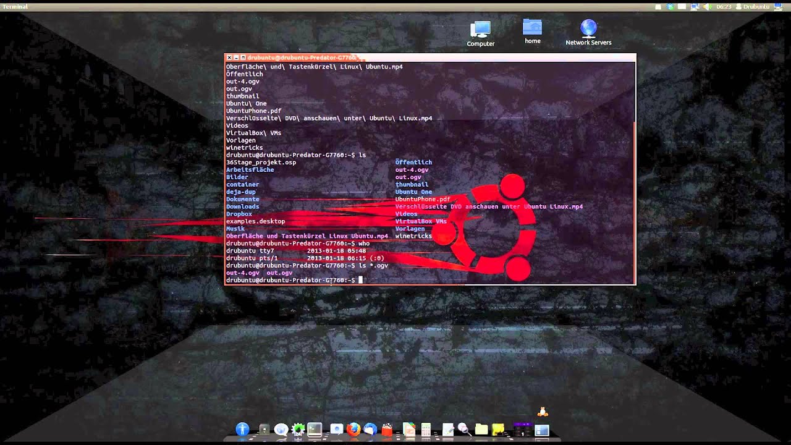Image resolution: width=791 pixels, height=445 pixels.
Task: Open the purple workspace switcher dock icon
Action: (x=523, y=430)
